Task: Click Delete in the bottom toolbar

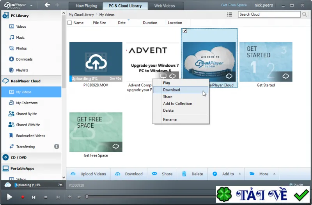Action: [192, 174]
